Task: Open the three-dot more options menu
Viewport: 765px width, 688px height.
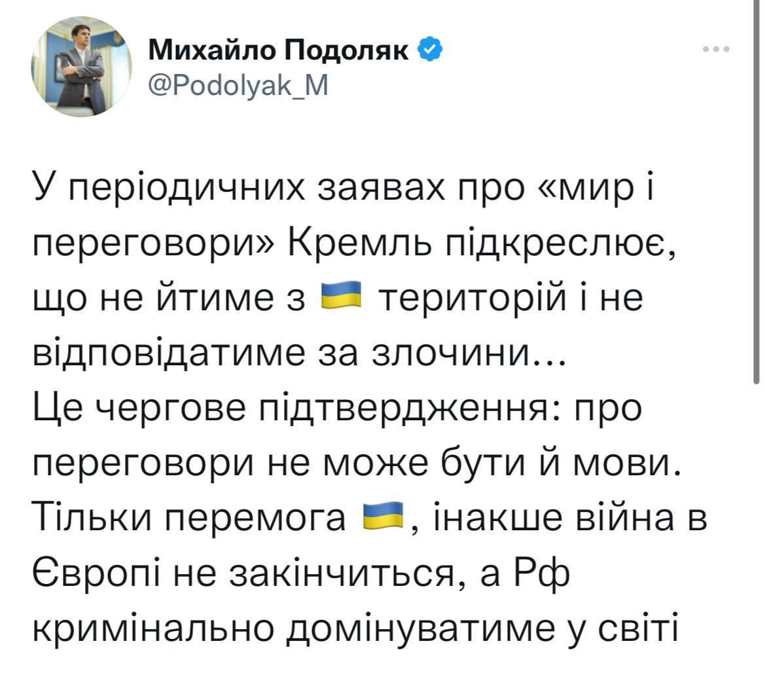Action: [x=717, y=49]
